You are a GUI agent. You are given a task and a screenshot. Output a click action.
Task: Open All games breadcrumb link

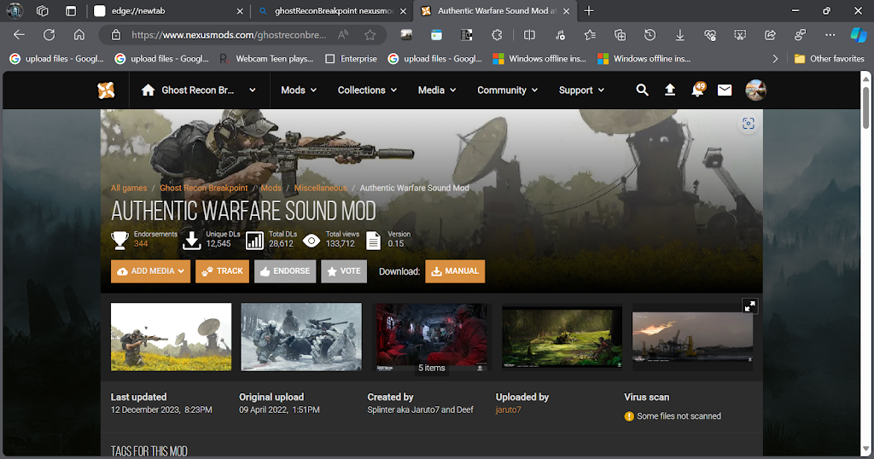click(129, 189)
